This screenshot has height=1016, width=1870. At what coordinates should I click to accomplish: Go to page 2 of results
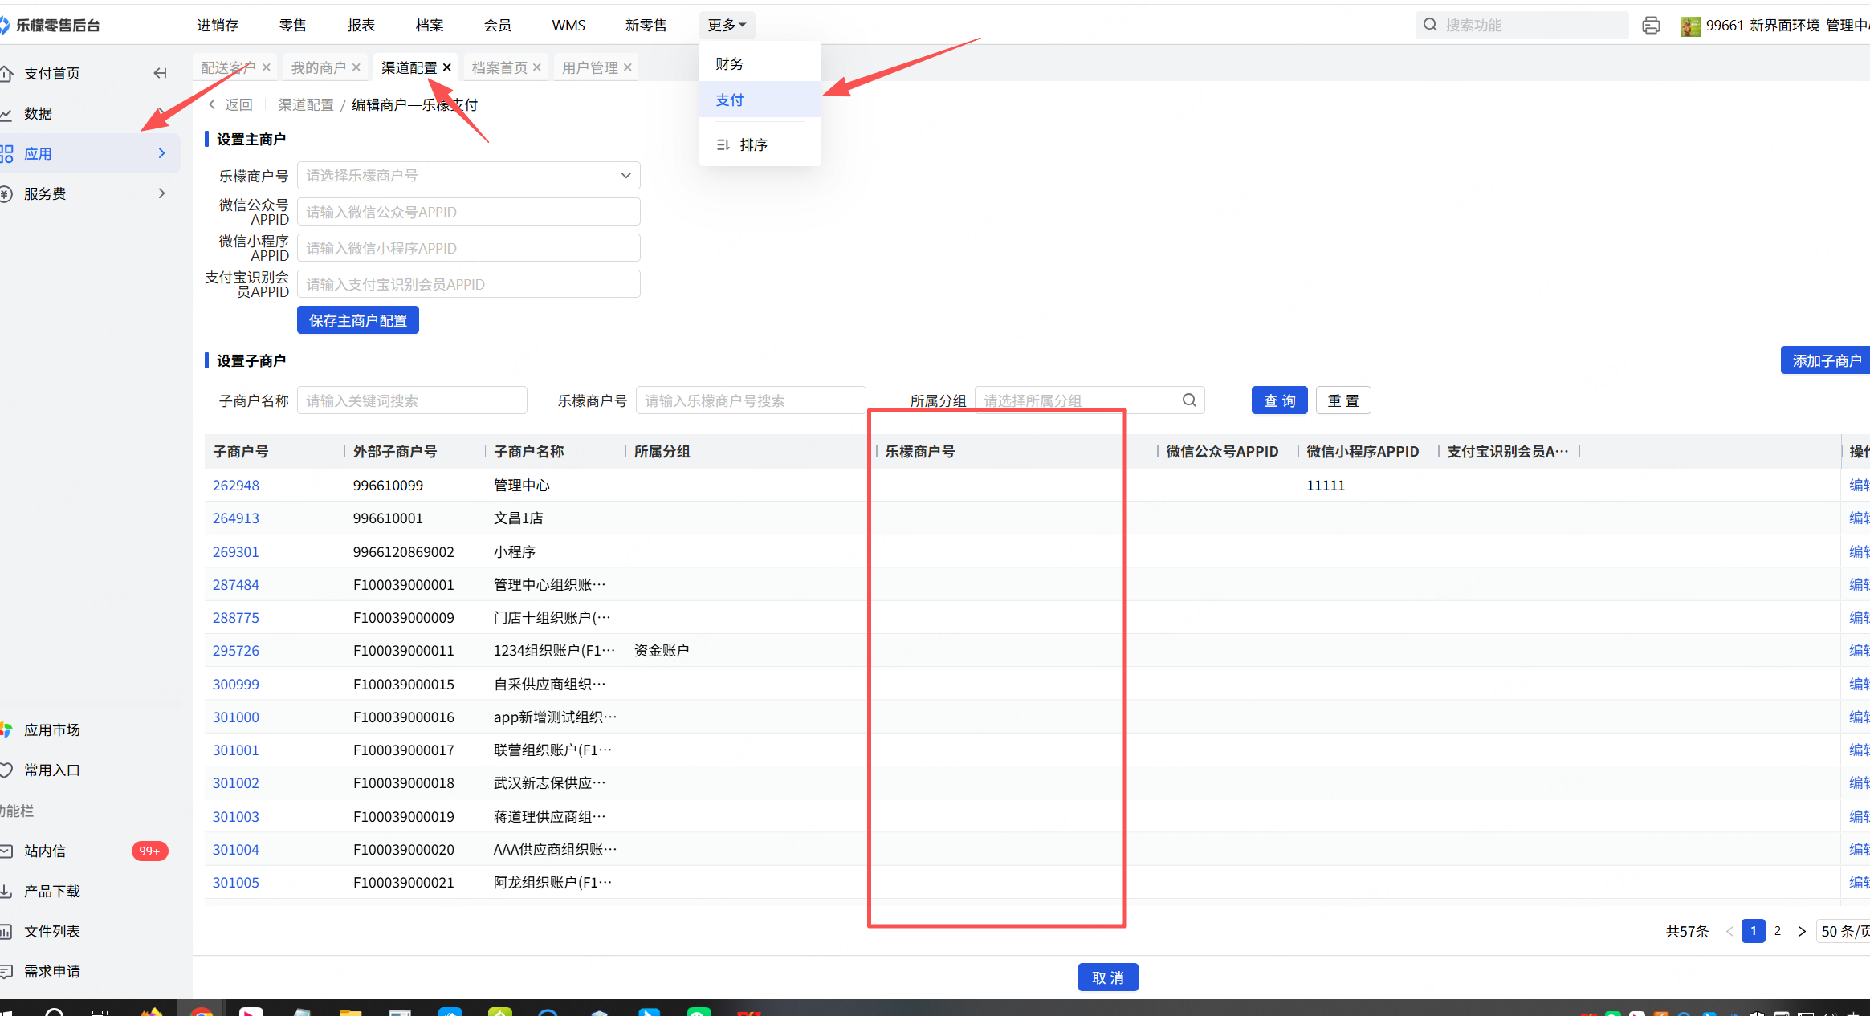point(1778,931)
